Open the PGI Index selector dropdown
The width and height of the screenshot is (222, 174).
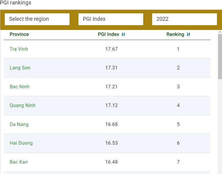point(111,19)
